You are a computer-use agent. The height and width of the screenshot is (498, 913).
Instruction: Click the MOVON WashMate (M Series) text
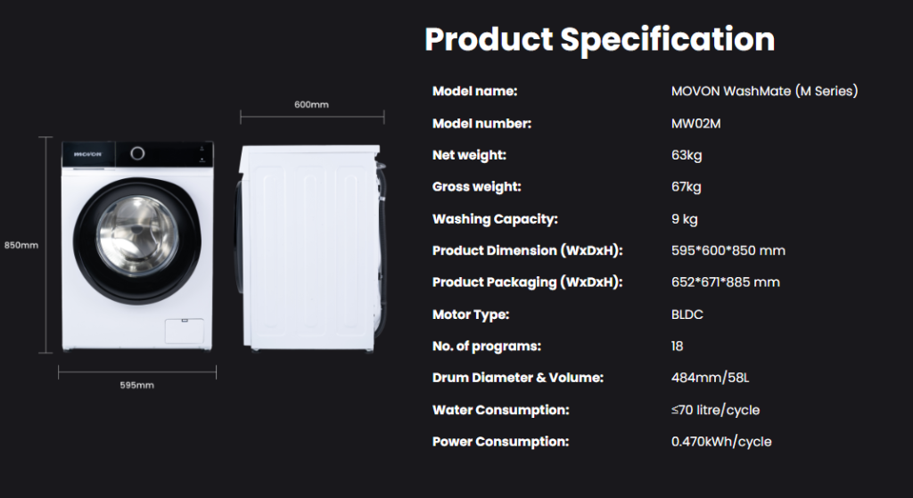tap(764, 91)
